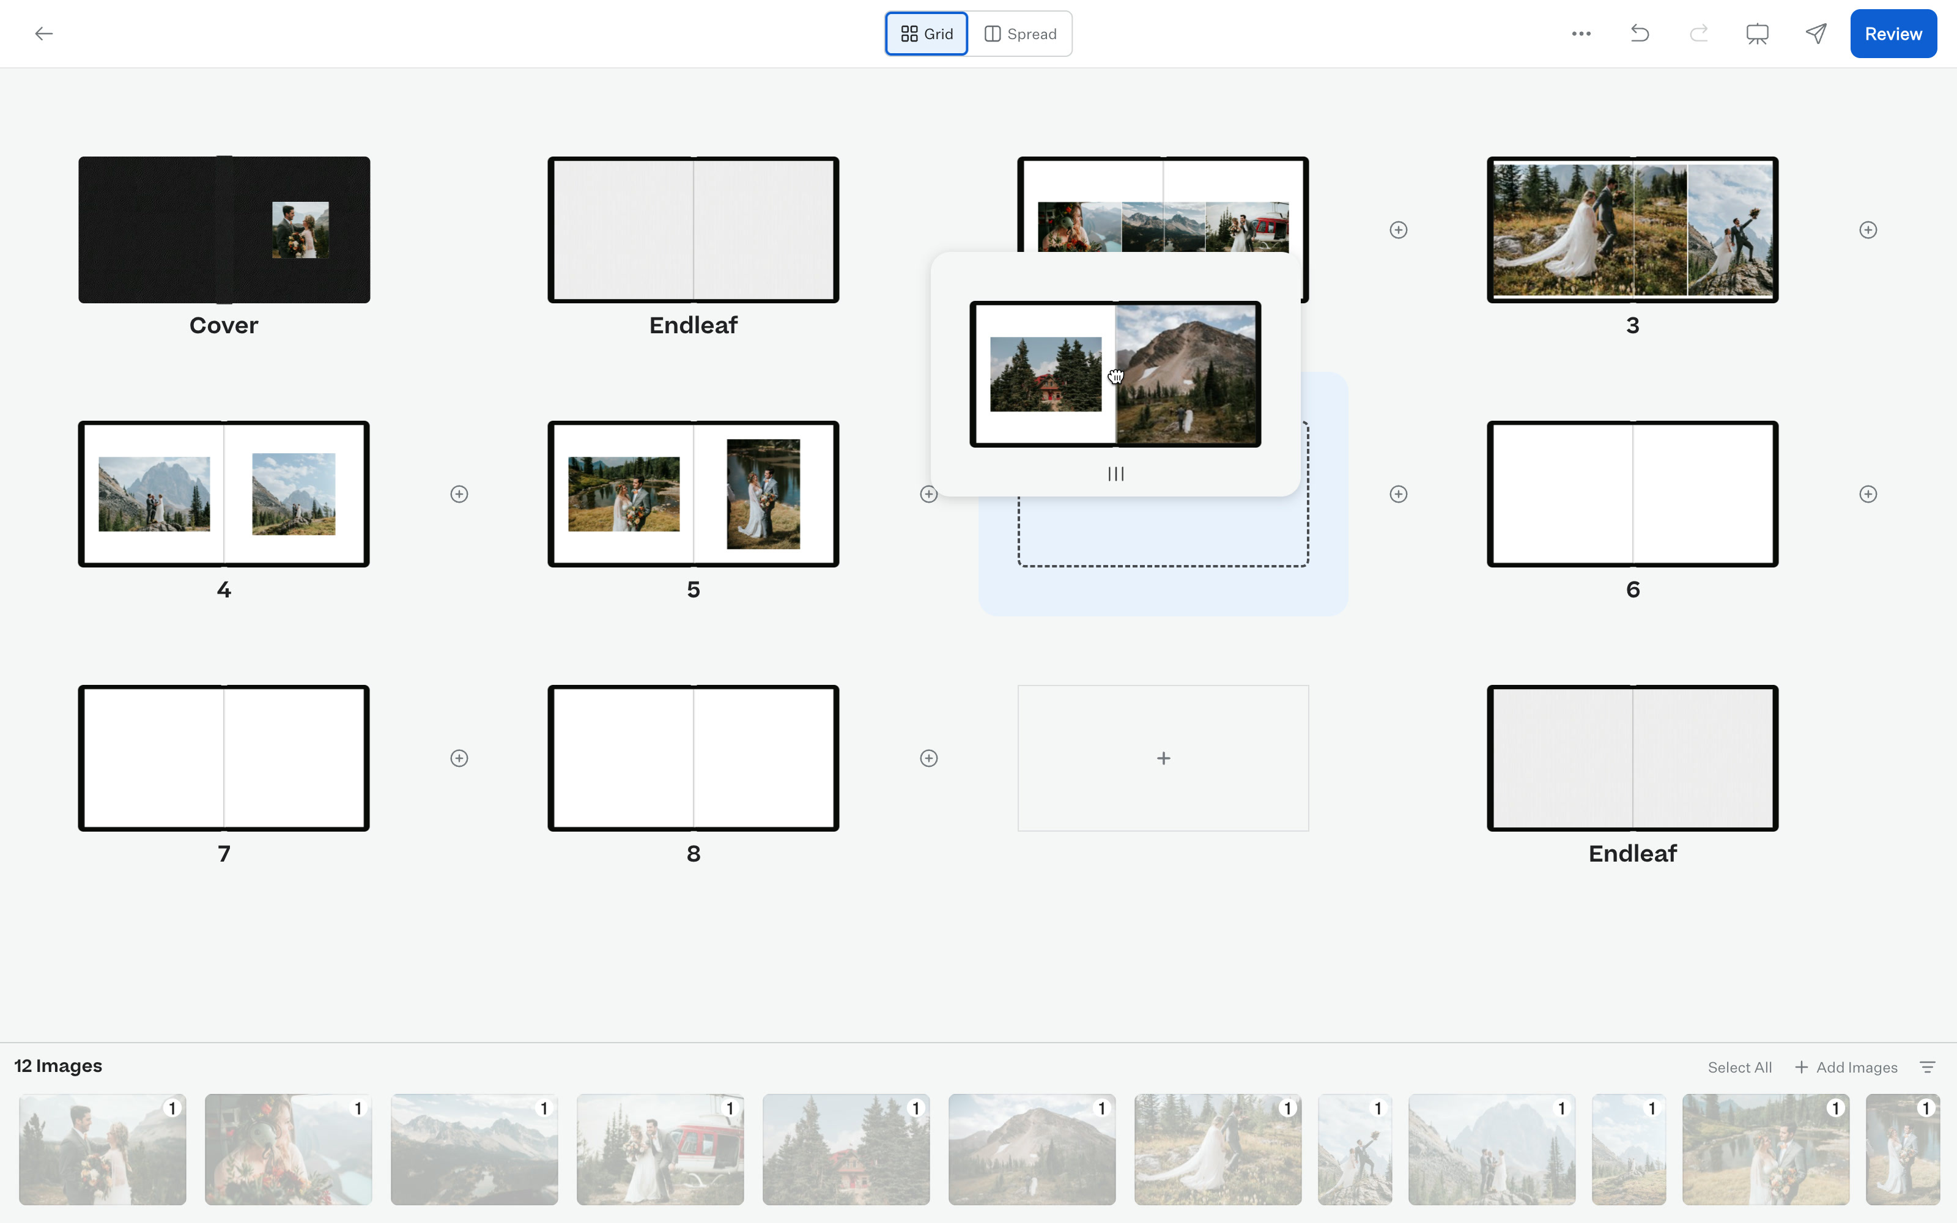1957x1223 pixels.
Task: Click the paper plane share icon
Action: click(1816, 33)
